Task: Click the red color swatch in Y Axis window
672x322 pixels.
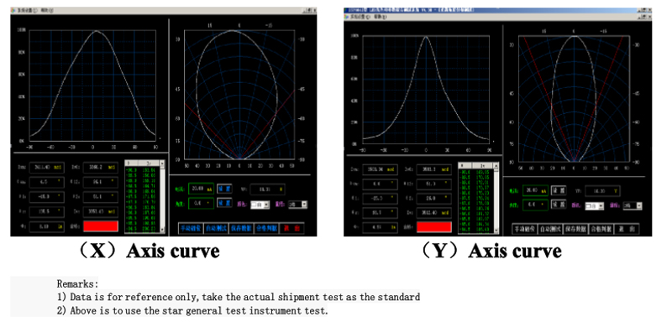Action: (434, 226)
